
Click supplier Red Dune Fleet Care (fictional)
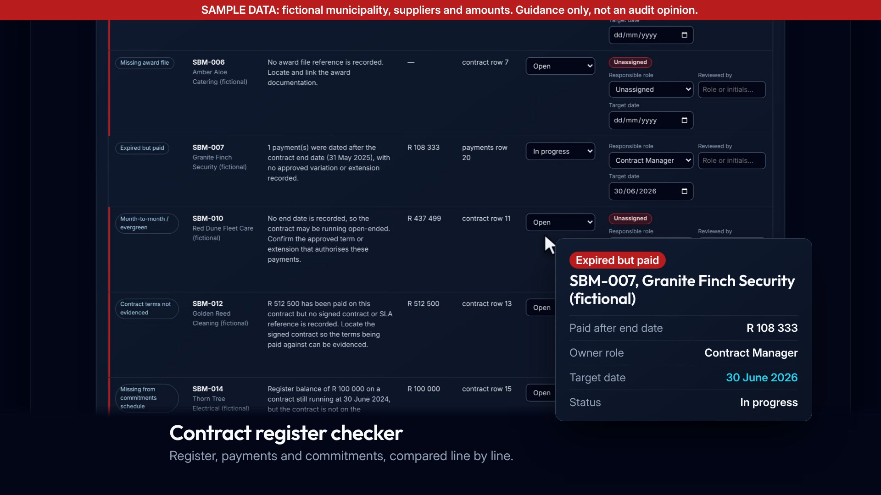click(x=223, y=233)
